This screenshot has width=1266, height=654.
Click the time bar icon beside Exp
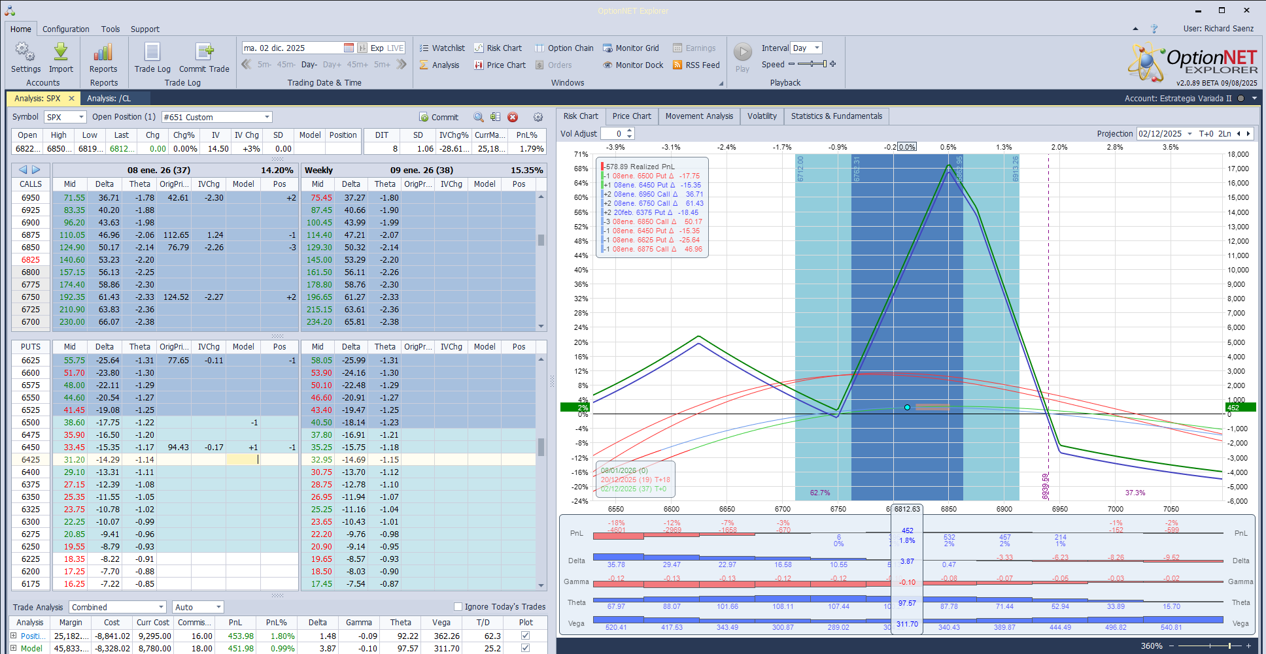[x=362, y=48]
